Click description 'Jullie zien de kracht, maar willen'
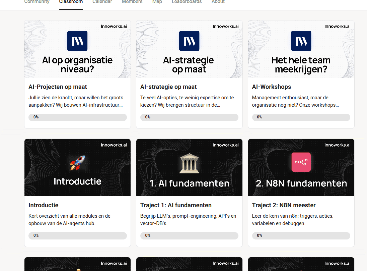The height and width of the screenshot is (271, 367). (76, 101)
